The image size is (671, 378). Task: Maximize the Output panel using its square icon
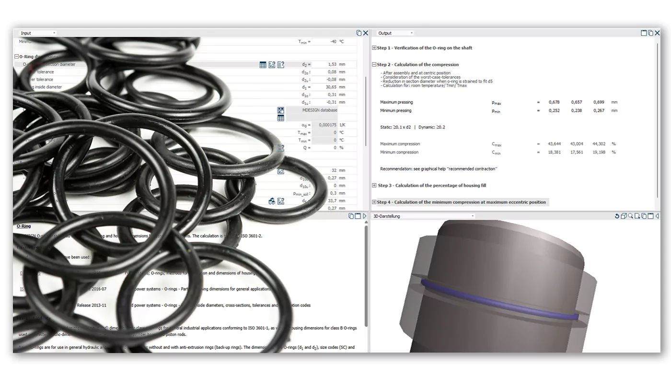tap(644, 33)
